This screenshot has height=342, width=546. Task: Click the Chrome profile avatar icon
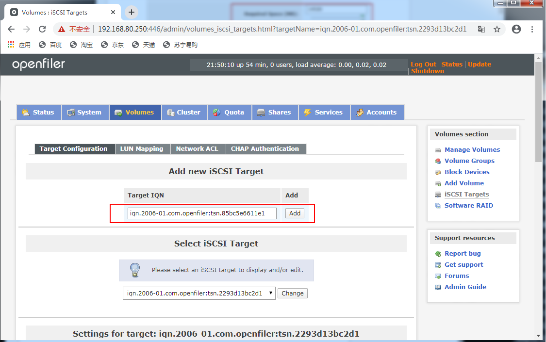pyautogui.click(x=516, y=29)
